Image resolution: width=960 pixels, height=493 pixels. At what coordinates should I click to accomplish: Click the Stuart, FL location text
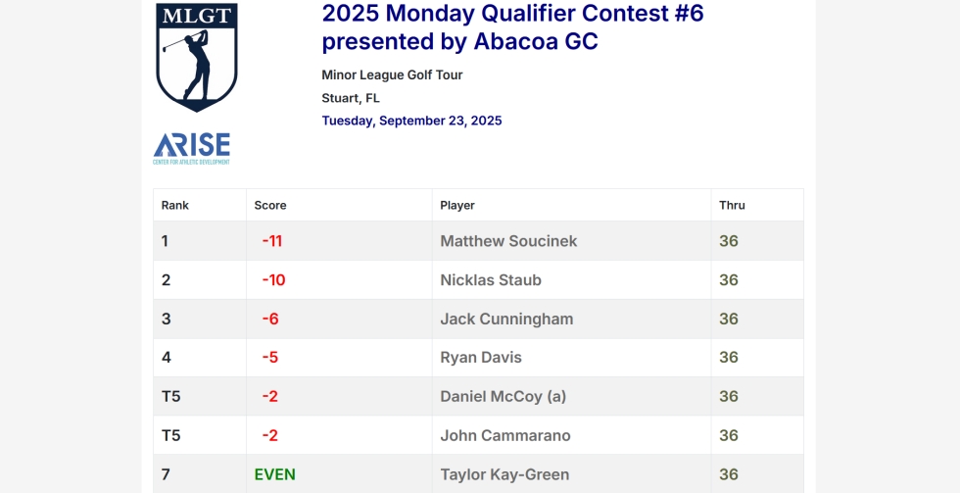pyautogui.click(x=351, y=98)
